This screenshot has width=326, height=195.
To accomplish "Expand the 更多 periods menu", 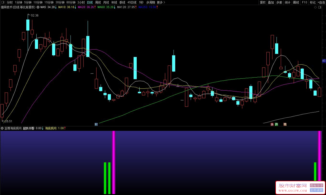I will pyautogui.click(x=161, y=2).
